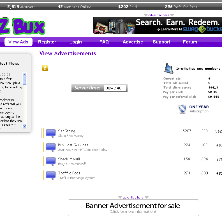Image resolution: width=222 pixels, height=217 pixels.
Task: Click the Banner Advertisement for sale box
Action: click(x=133, y=208)
